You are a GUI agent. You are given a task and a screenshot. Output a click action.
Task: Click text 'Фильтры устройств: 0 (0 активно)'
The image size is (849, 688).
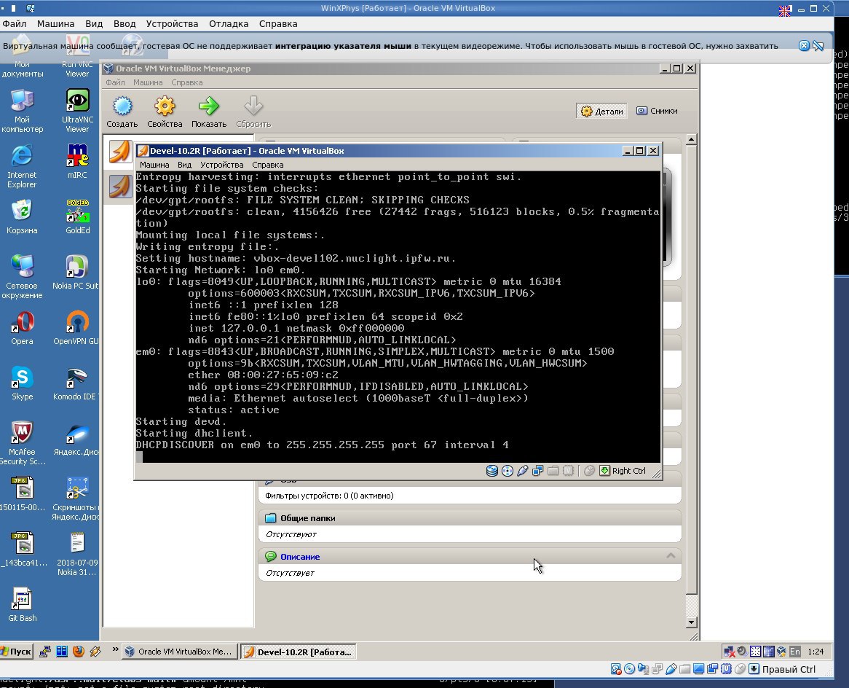pos(329,496)
